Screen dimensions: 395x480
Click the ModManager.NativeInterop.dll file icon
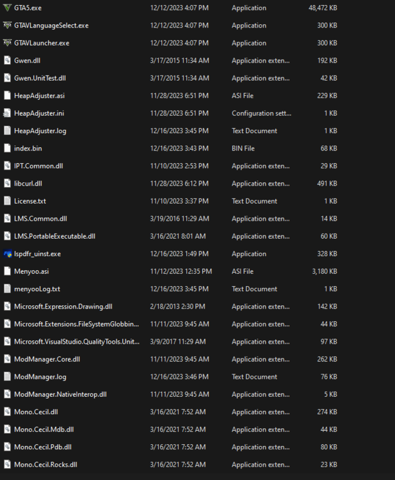tap(7, 394)
